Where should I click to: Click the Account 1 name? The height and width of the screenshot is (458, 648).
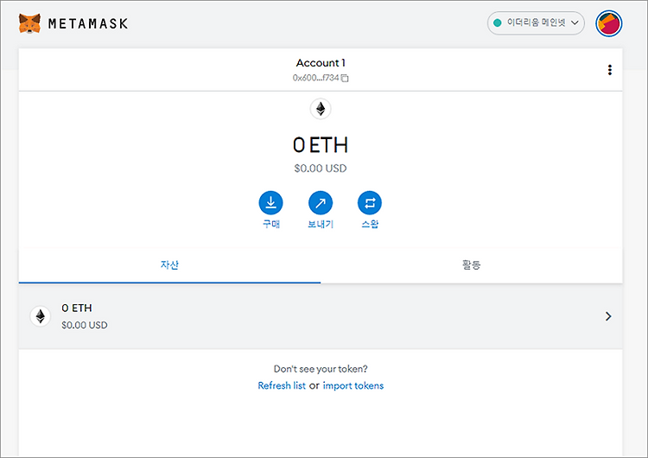coord(321,63)
